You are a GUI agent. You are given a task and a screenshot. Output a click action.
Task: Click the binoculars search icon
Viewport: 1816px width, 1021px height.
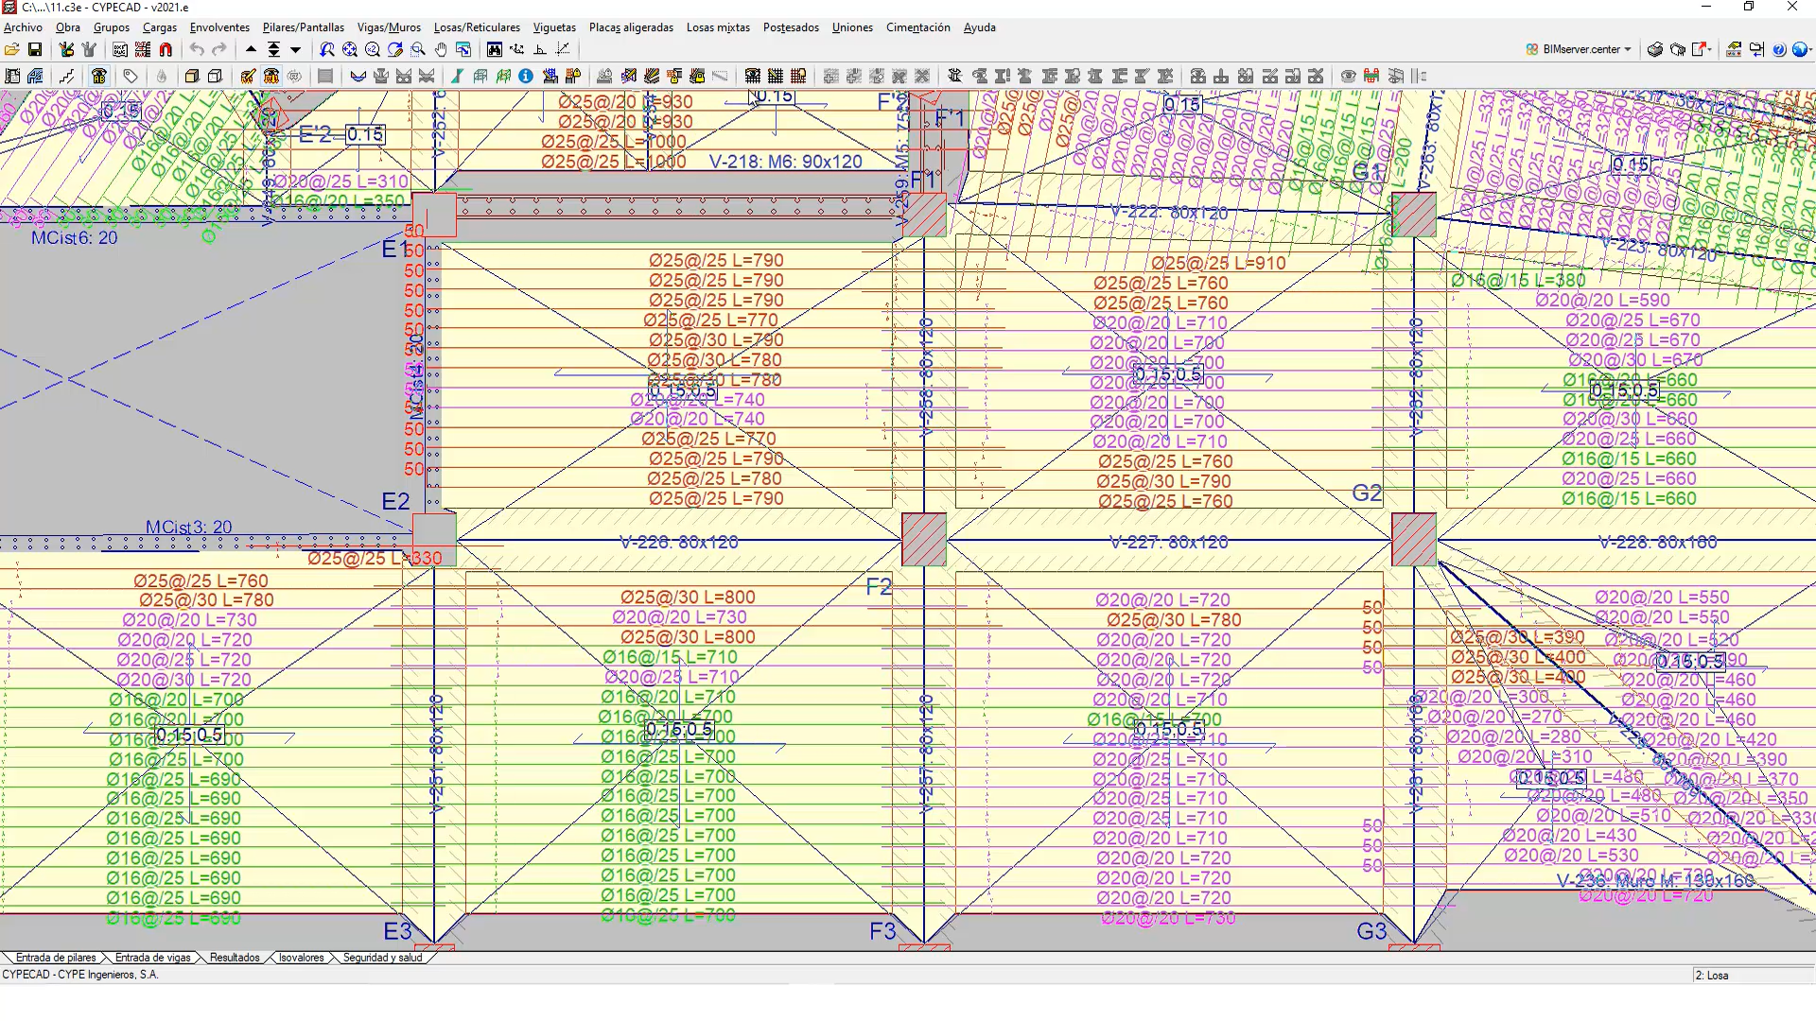point(494,49)
